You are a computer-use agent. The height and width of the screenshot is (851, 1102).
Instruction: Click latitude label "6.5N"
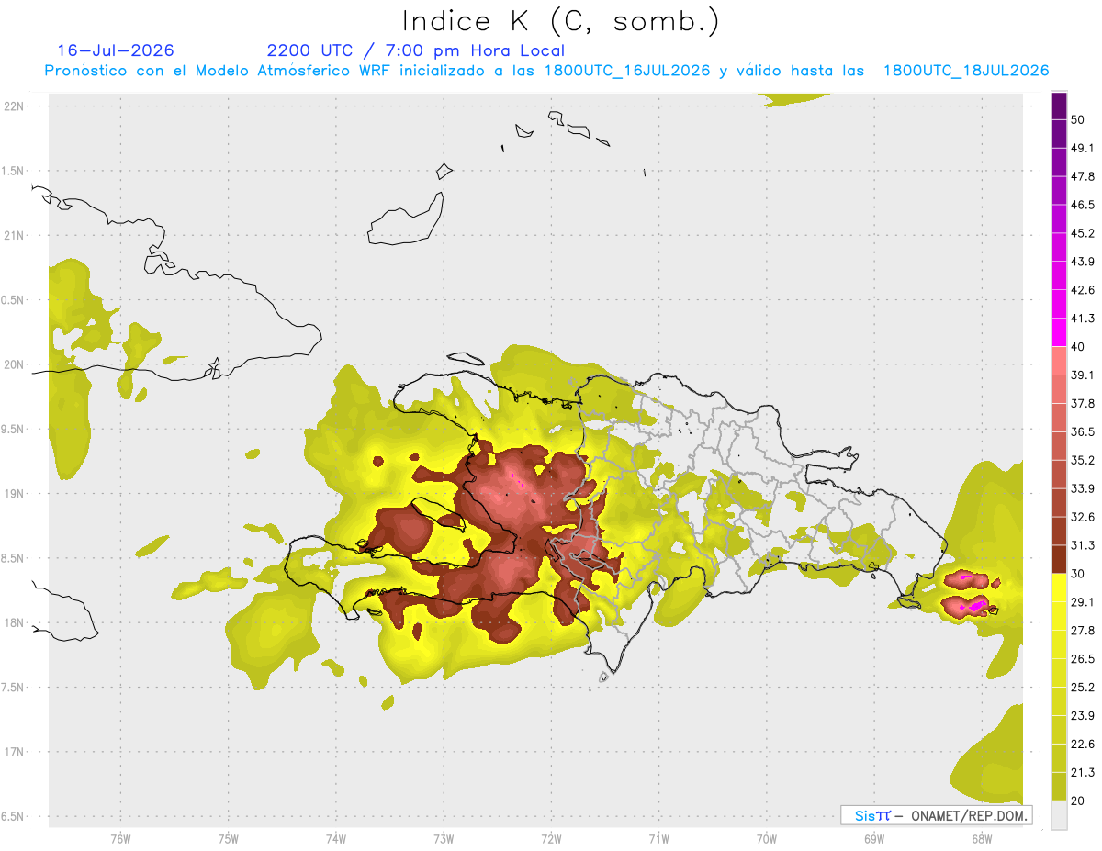tap(14, 817)
